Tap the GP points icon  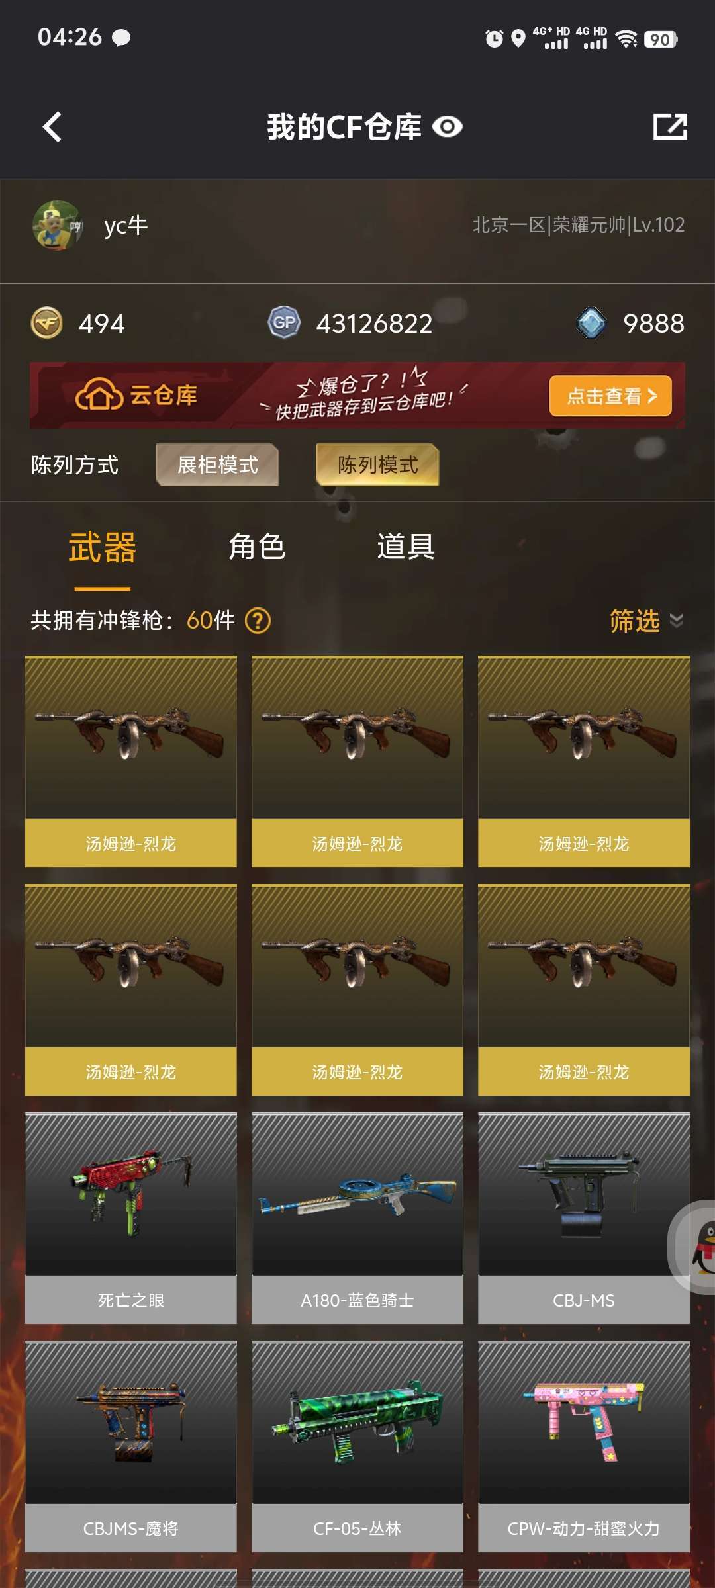(x=284, y=323)
